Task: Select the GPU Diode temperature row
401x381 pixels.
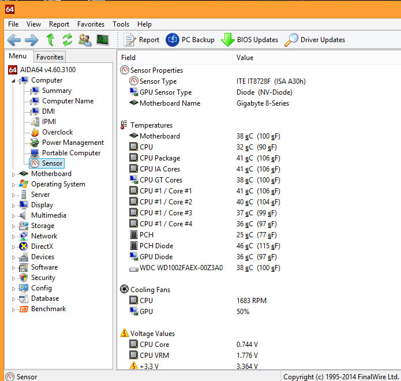Action: [260, 257]
